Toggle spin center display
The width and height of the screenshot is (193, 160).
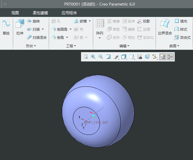[x=170, y=57]
